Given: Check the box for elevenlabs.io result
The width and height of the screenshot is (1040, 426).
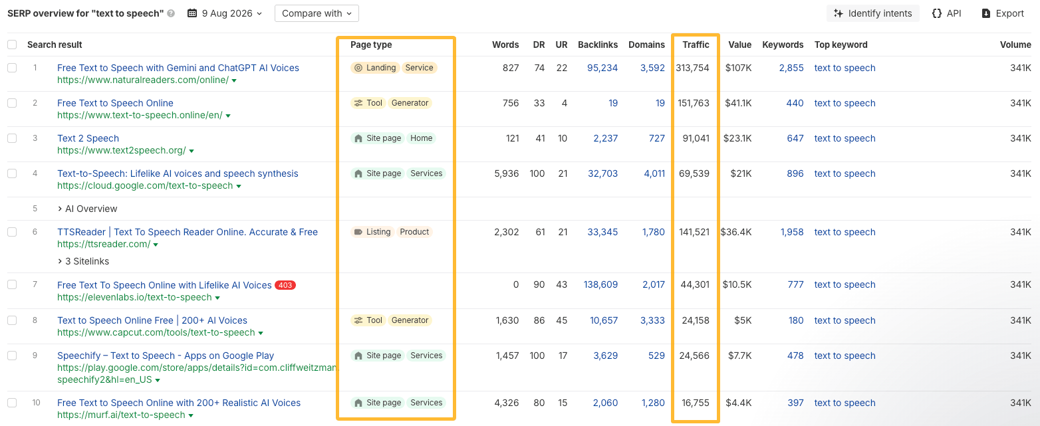Looking at the screenshot, I should click(12, 284).
